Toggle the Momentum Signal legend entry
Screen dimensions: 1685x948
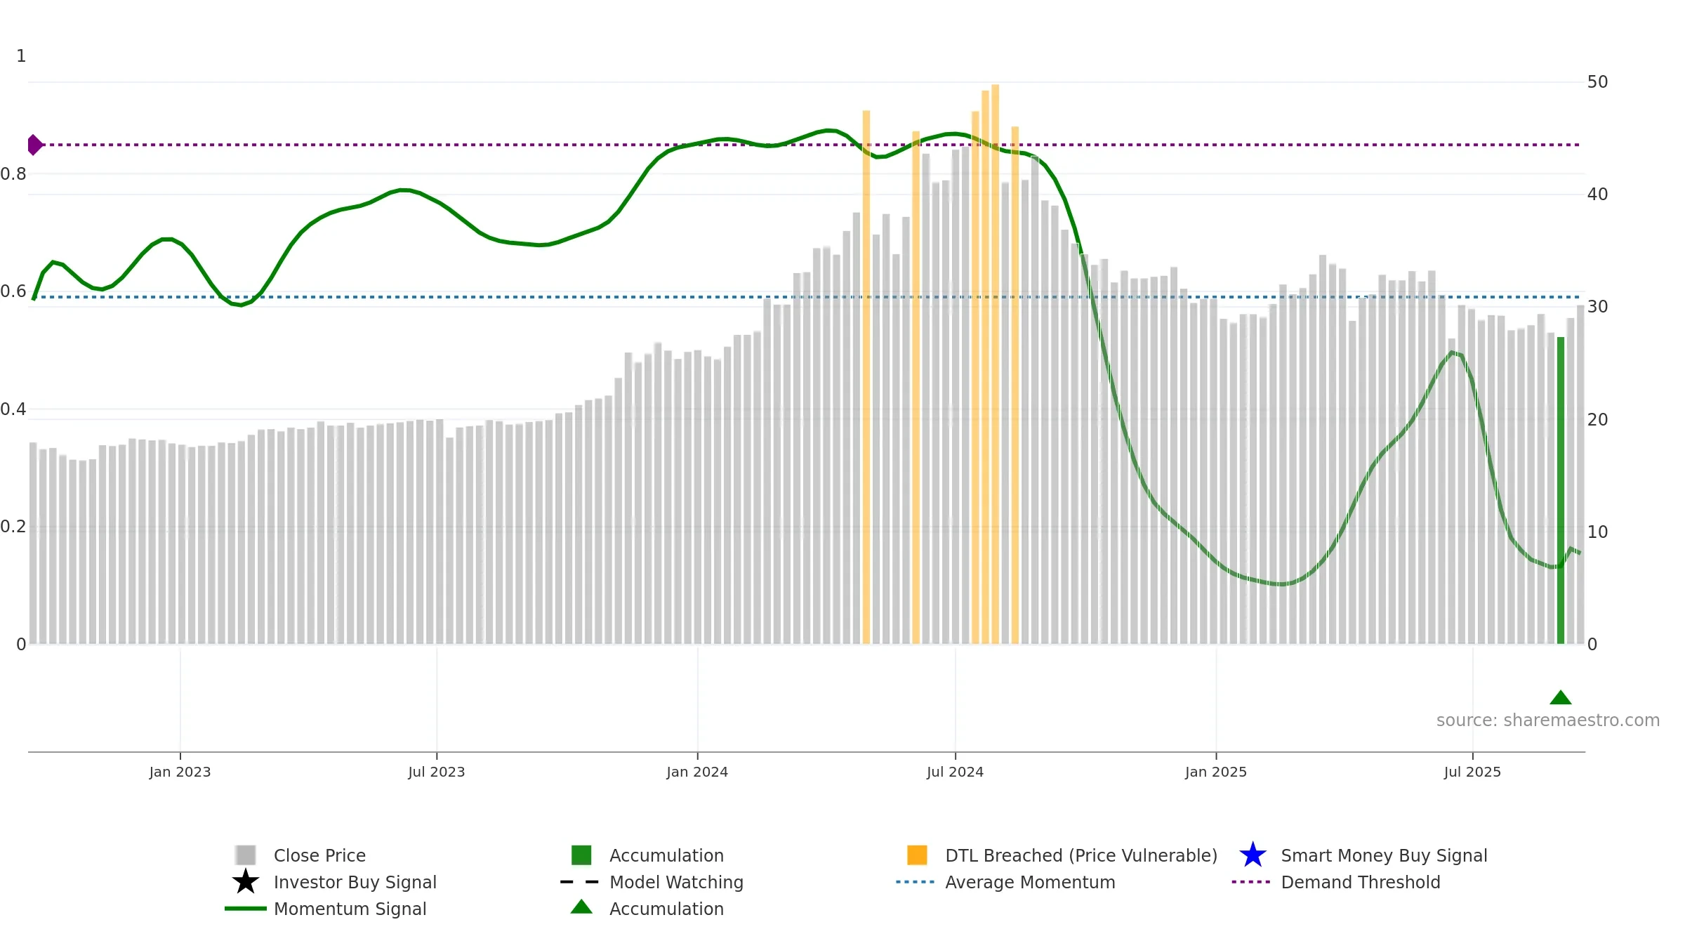(325, 909)
